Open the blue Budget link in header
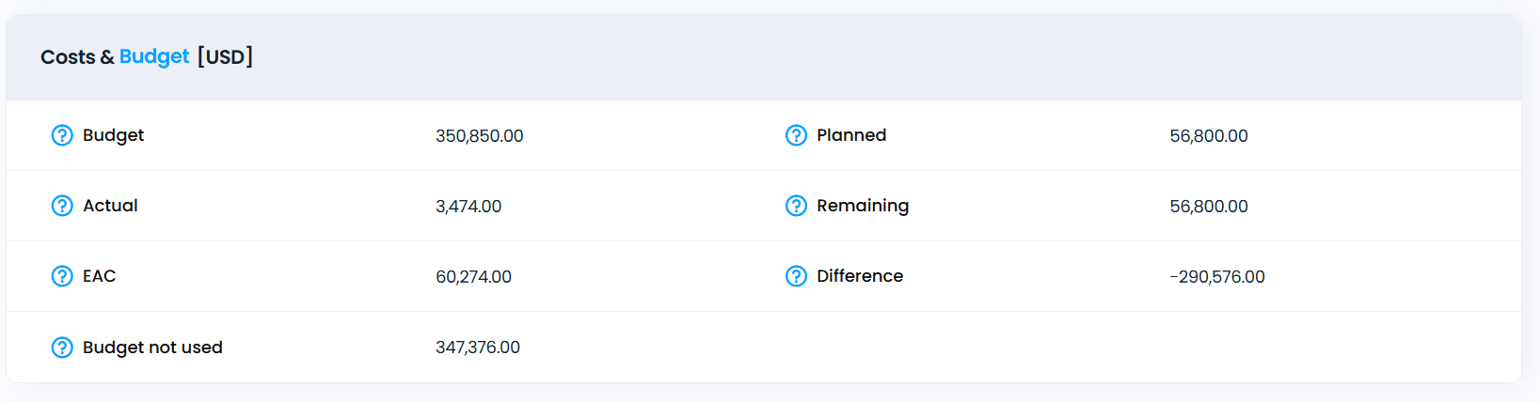This screenshot has width=1540, height=402. (x=154, y=57)
